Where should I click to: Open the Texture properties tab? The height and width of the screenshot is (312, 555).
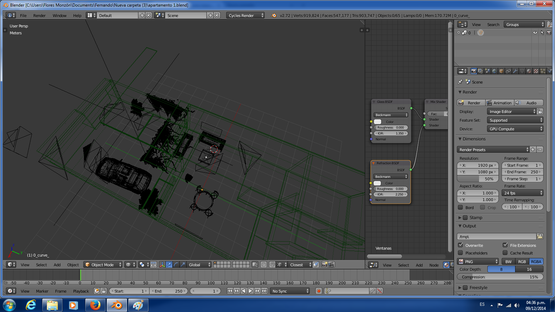[536, 71]
